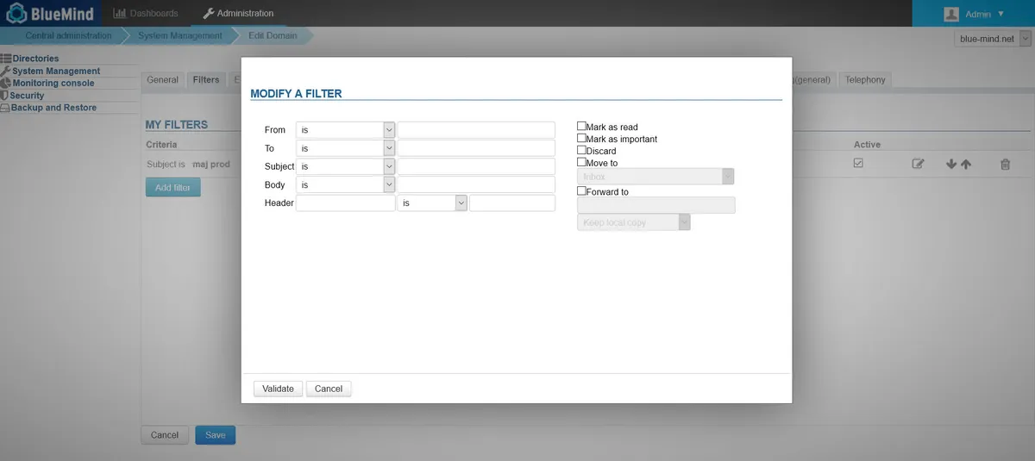Open the Subject condition dropdown

(346, 166)
